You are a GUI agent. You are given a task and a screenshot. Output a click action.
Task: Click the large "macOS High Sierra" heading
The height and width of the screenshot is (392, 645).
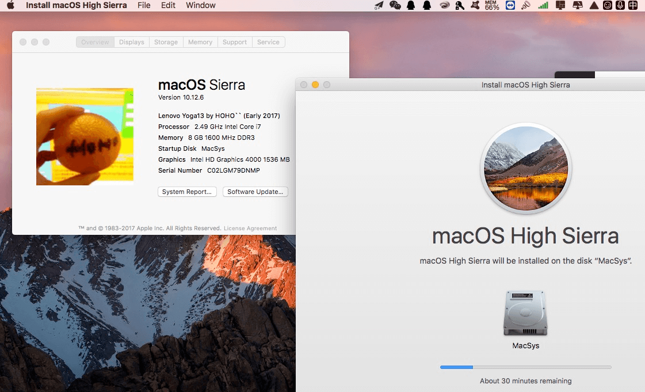point(525,236)
